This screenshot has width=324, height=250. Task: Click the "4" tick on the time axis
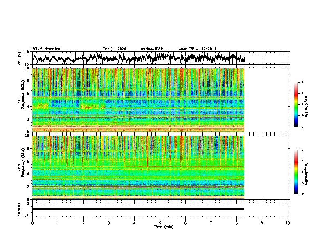[x=135, y=223]
